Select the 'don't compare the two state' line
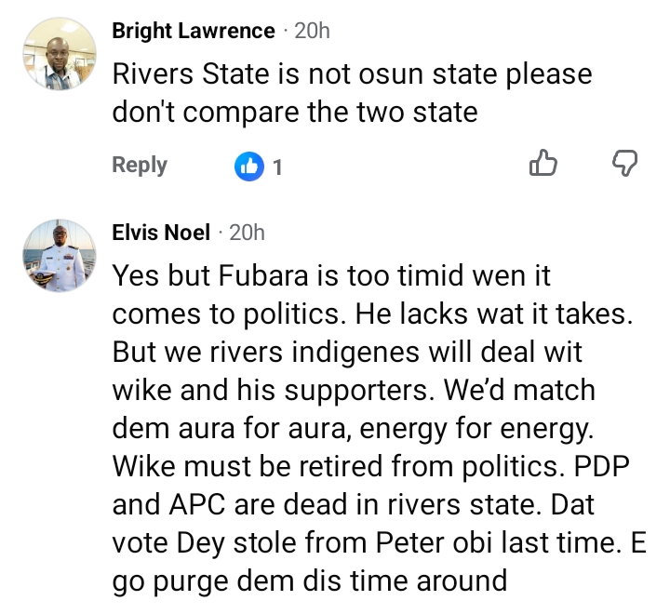 [295, 113]
